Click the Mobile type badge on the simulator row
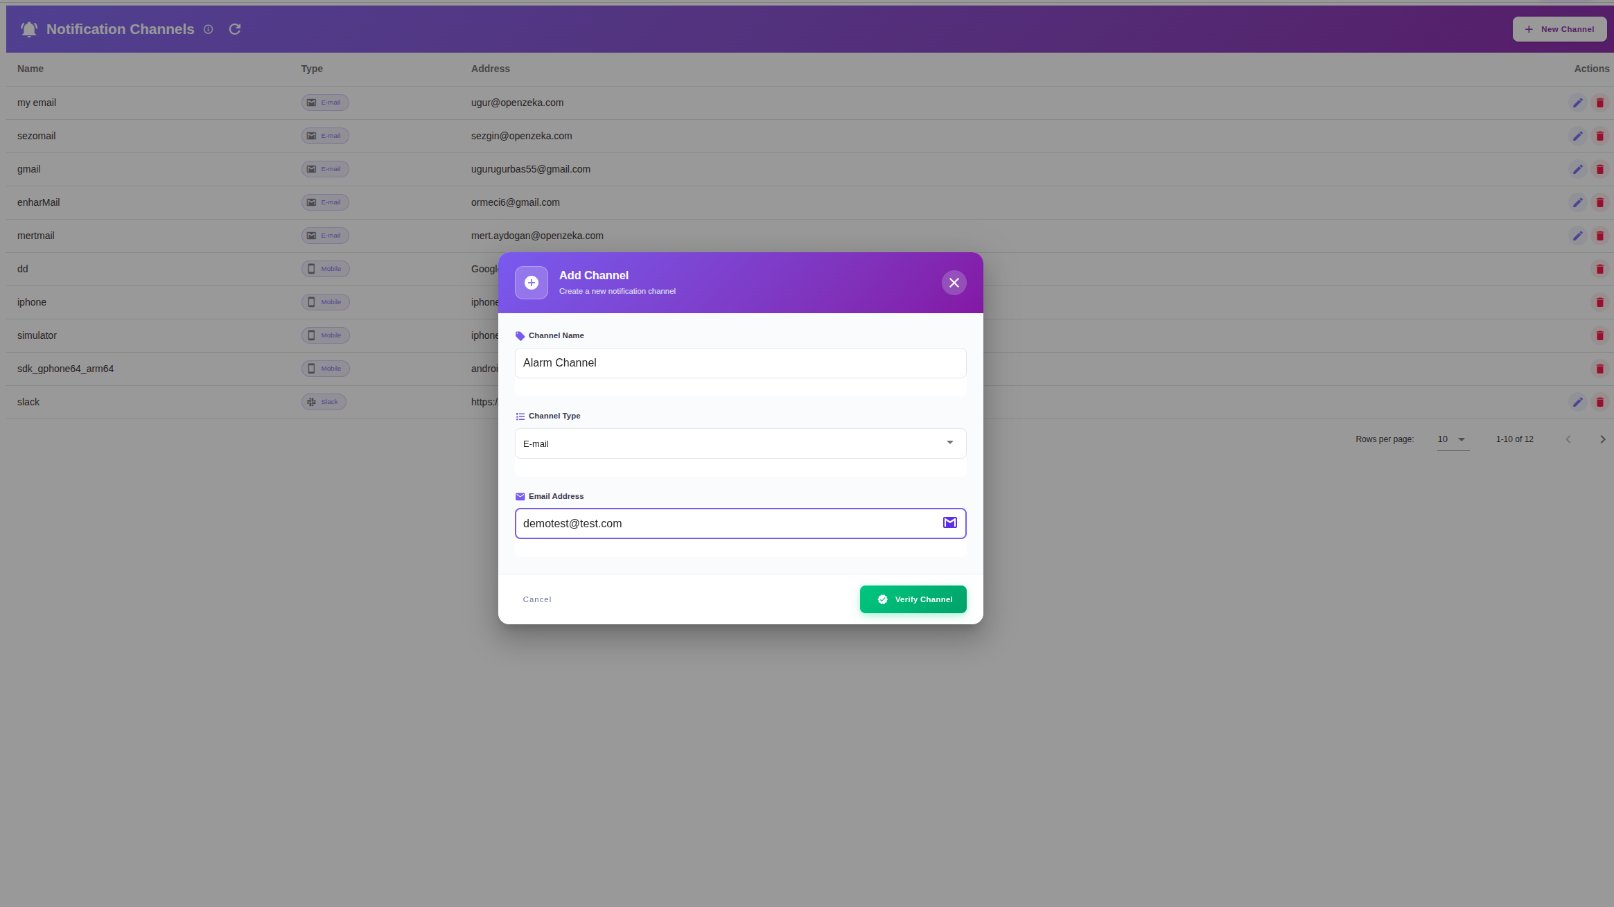Viewport: 1614px width, 907px height. (x=325, y=335)
